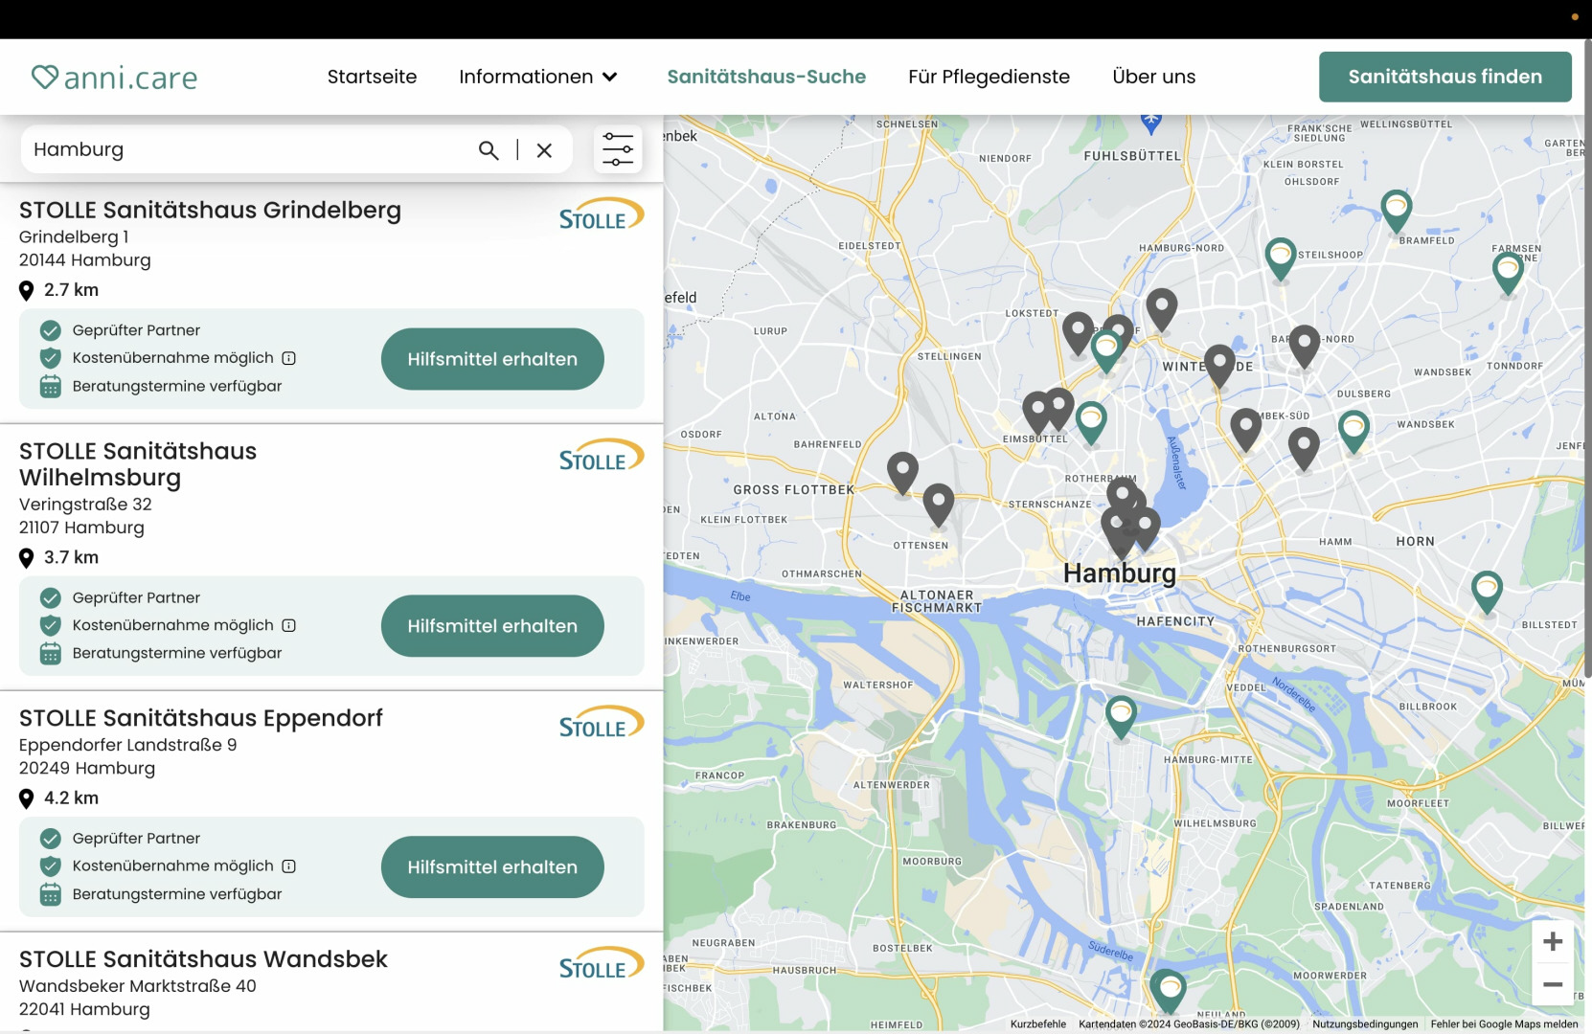Click STOLLE logo in Wilhelmsburg card
Screen dimensions: 1592x1034
601,456
